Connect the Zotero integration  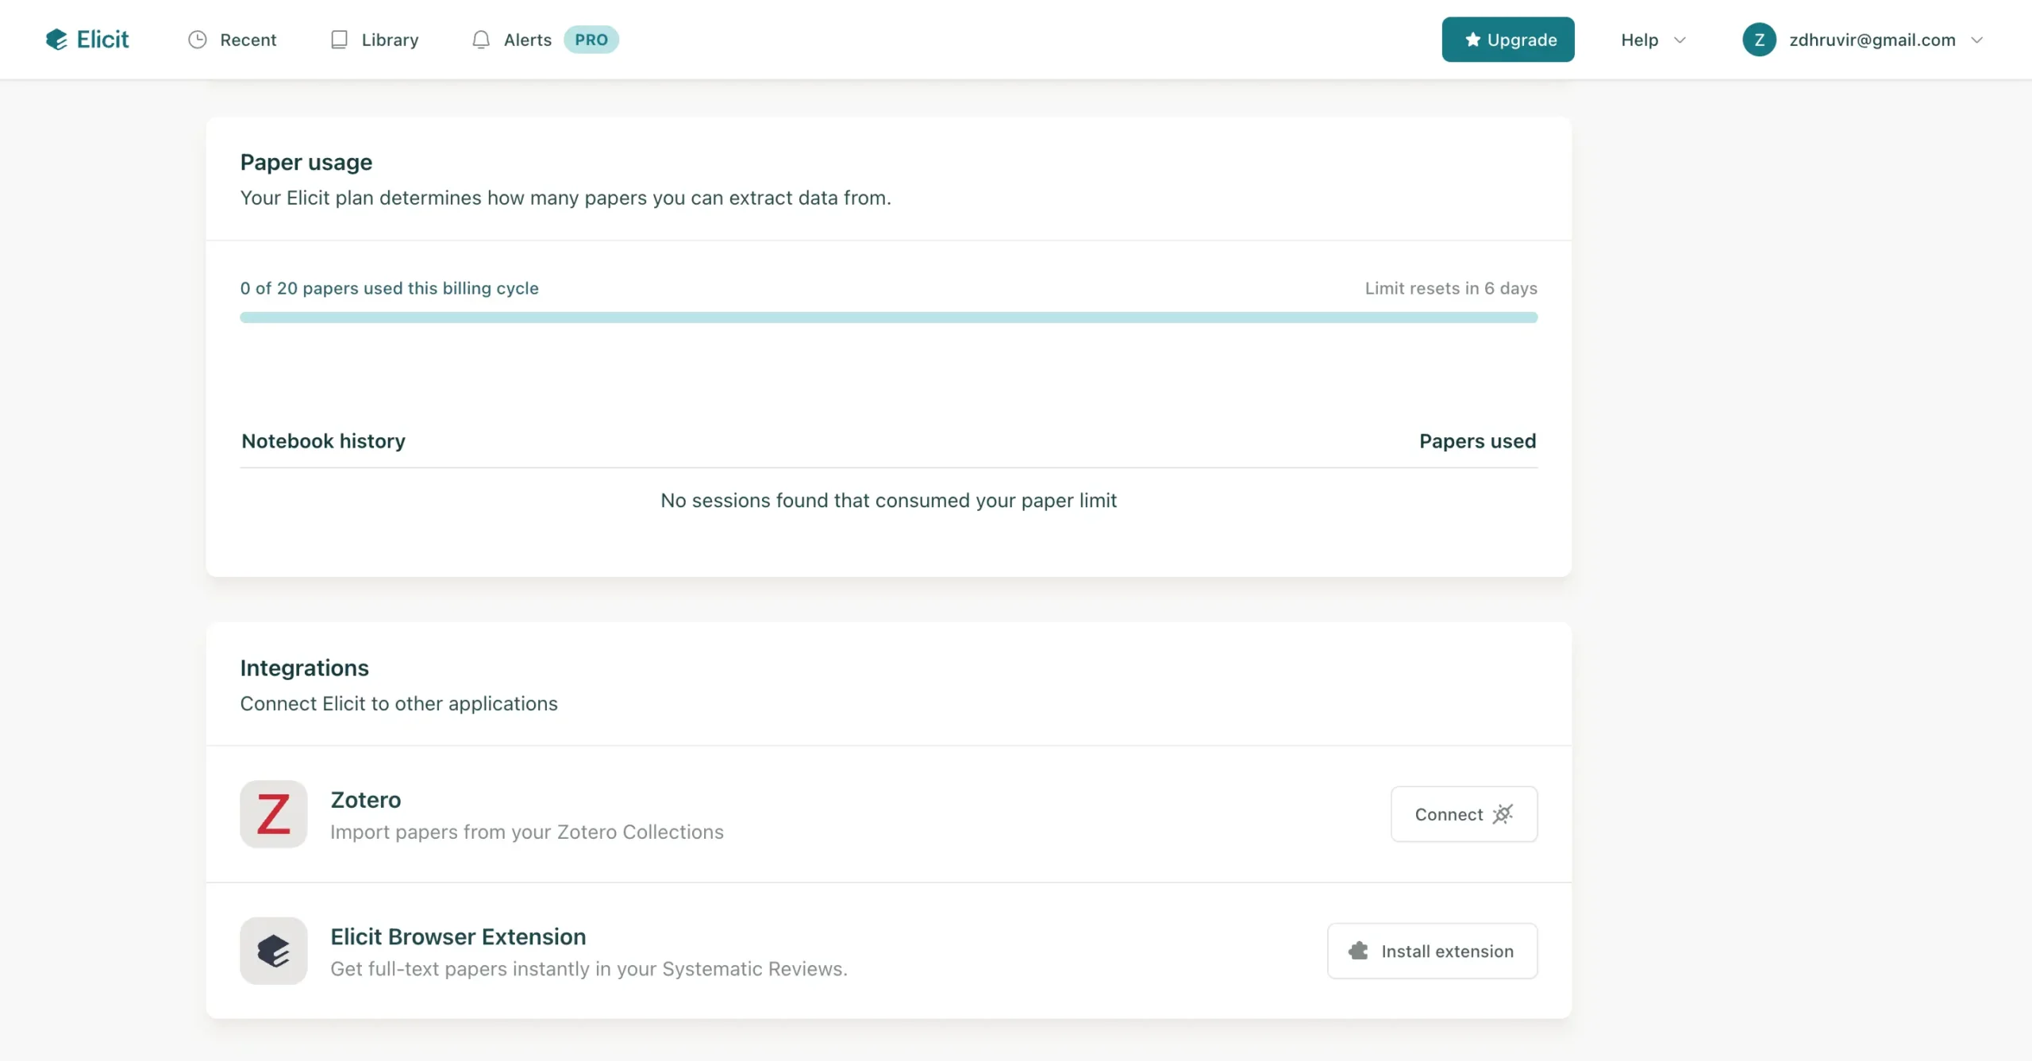point(1464,814)
